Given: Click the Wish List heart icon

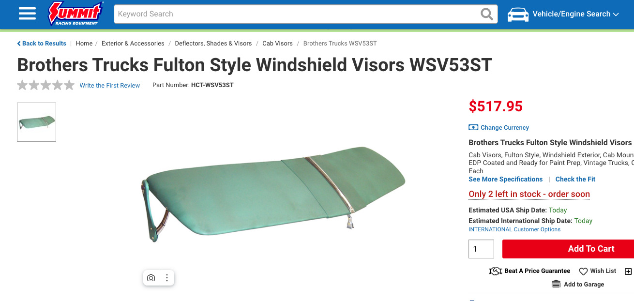Looking at the screenshot, I should click(x=583, y=271).
